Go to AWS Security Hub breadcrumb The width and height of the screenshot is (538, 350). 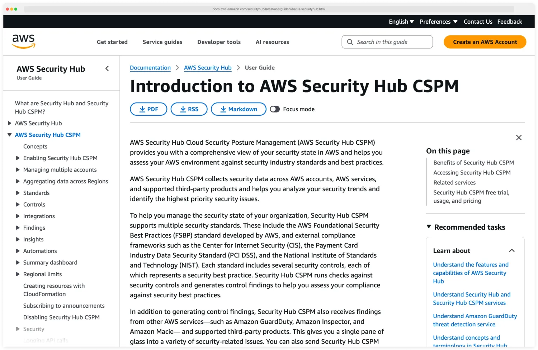coord(208,68)
